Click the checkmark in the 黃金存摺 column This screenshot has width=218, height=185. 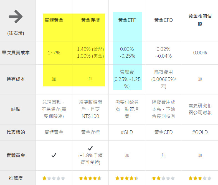pyautogui.click(x=90, y=148)
